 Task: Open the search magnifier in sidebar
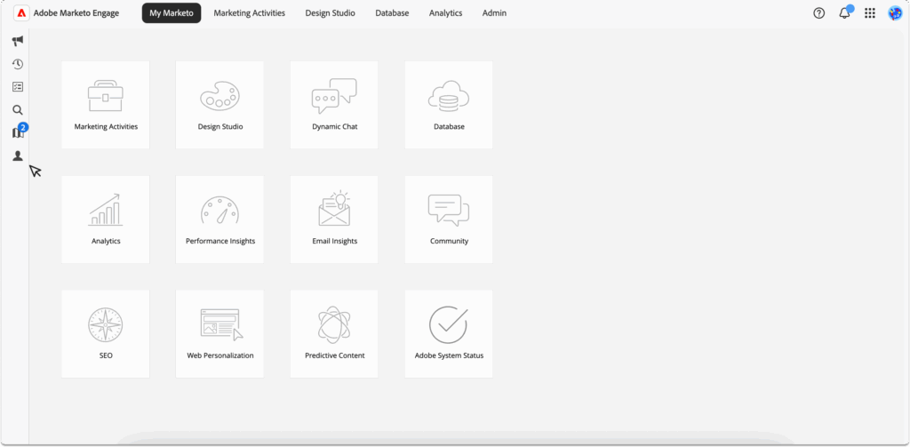click(x=17, y=110)
